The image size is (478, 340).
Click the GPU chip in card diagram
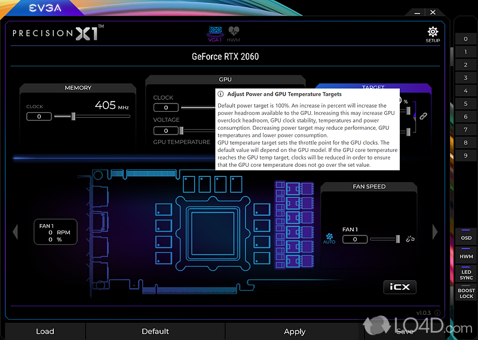point(213,234)
